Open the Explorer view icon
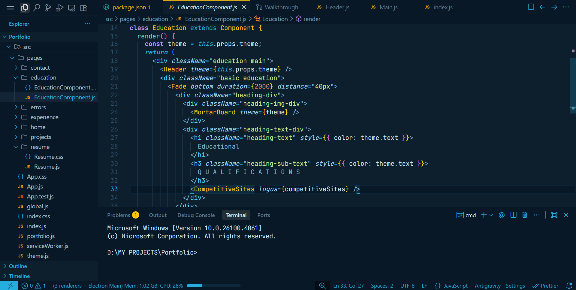 [25, 8]
